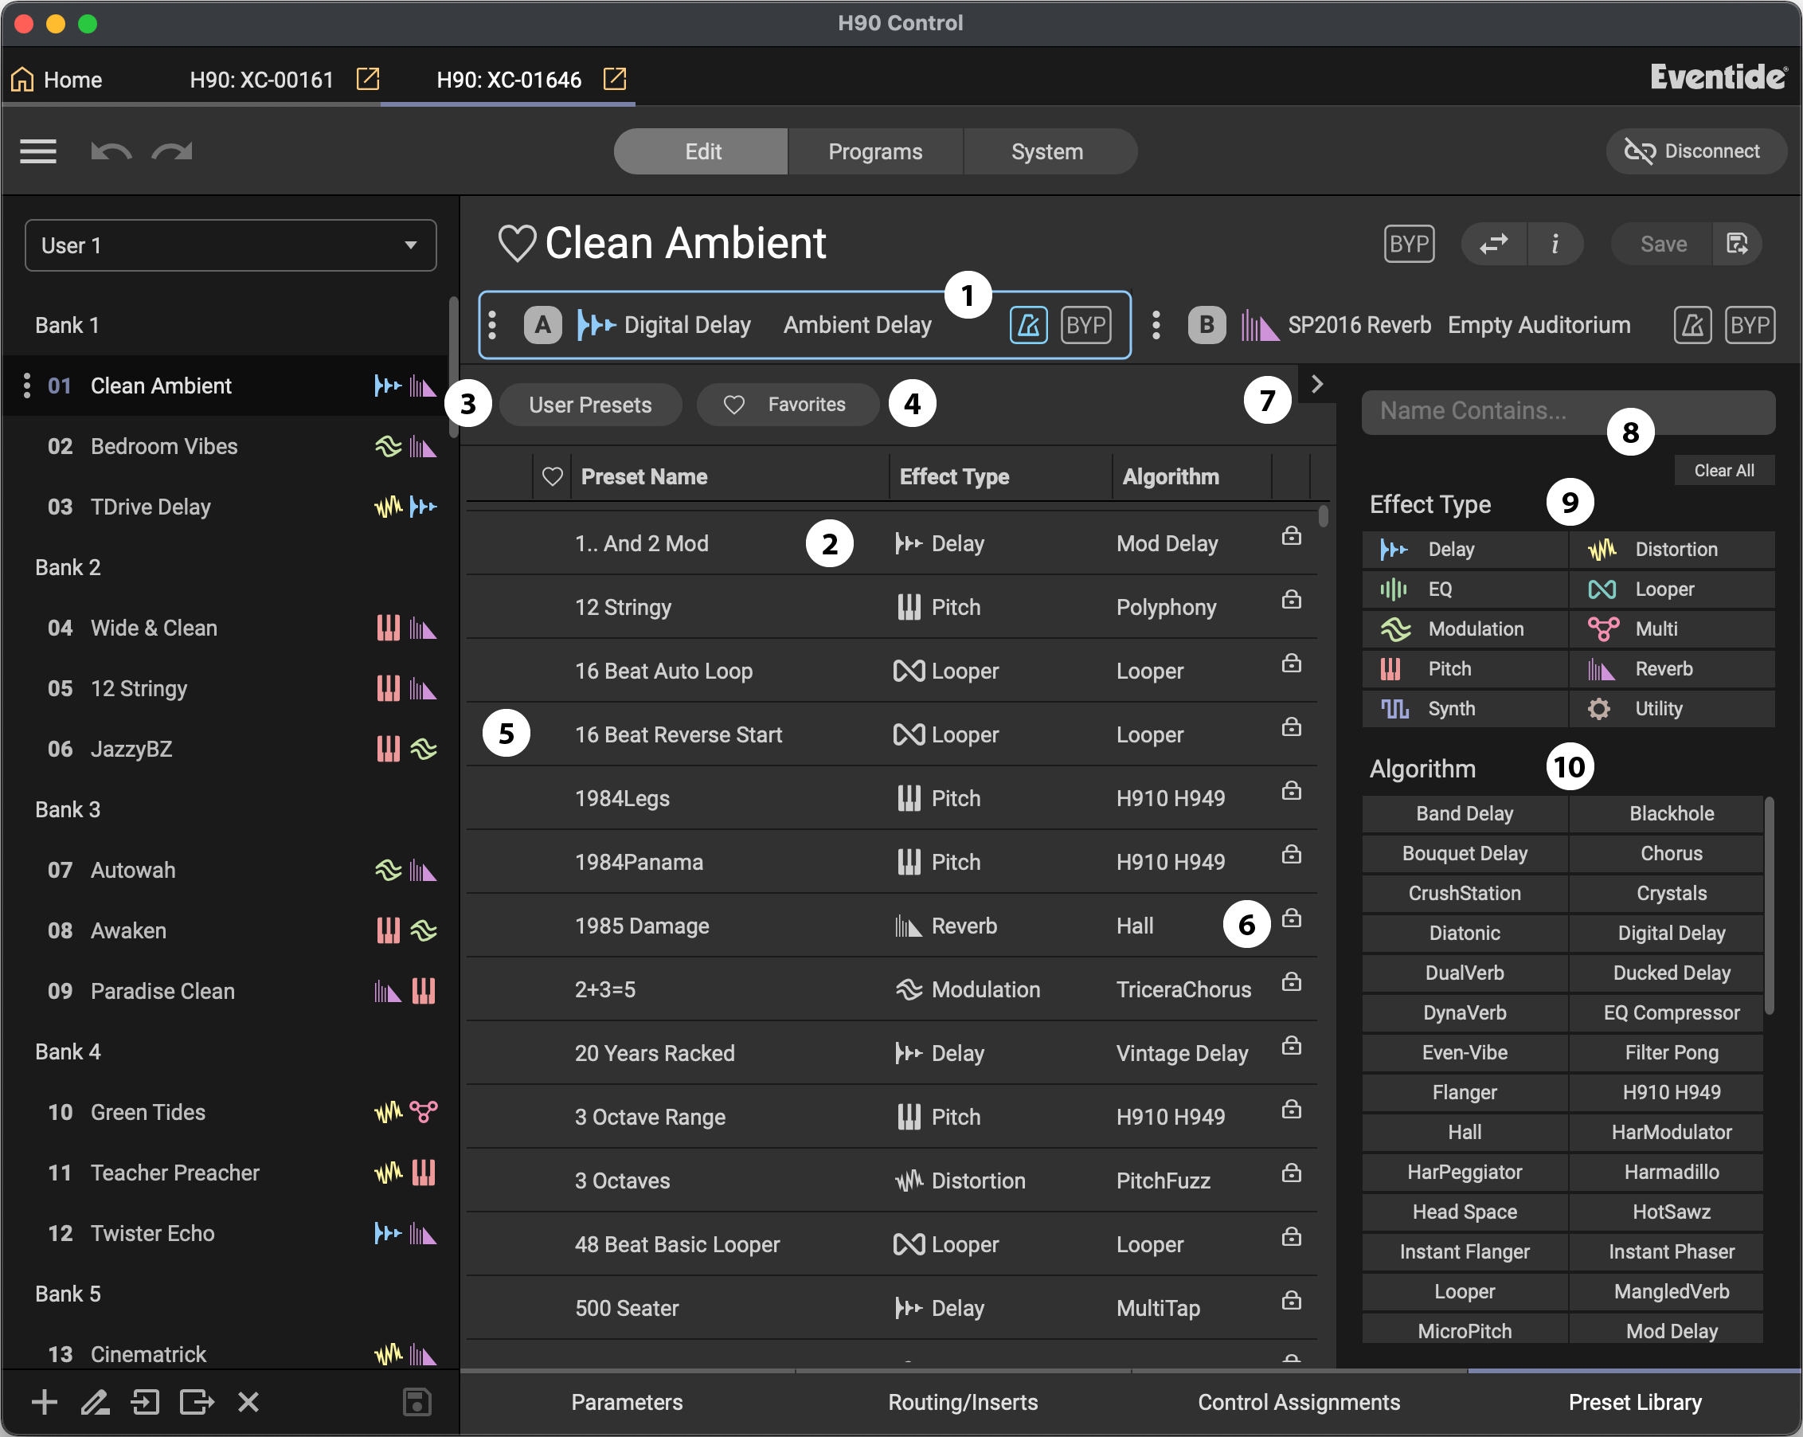Screen dimensions: 1803x1437
Task: Click Clear All filters button
Action: (x=1723, y=470)
